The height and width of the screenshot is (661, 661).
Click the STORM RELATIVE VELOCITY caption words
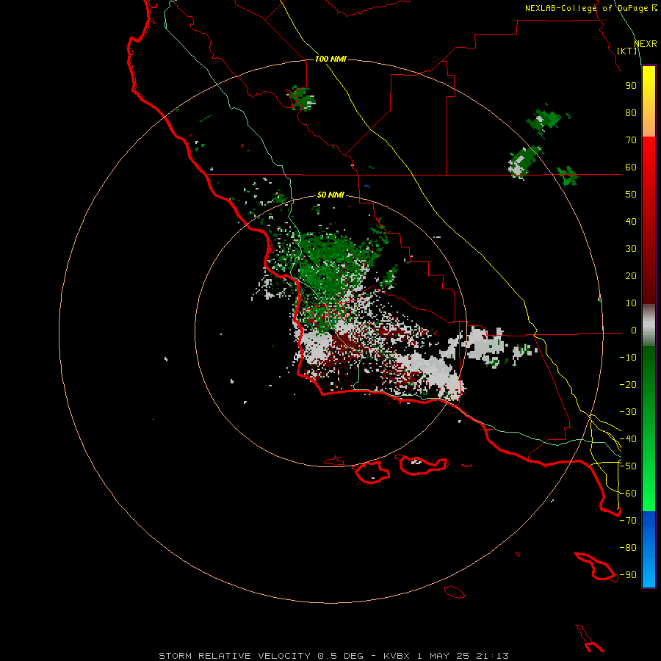point(234,656)
